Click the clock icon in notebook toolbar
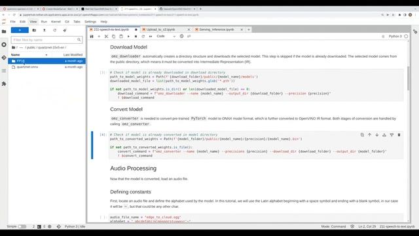The height and width of the screenshot is (236, 419). pyautogui.click(x=182, y=37)
